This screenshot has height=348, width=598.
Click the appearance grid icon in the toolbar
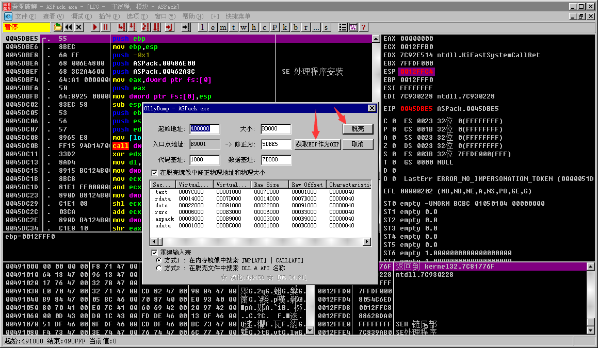[353, 27]
